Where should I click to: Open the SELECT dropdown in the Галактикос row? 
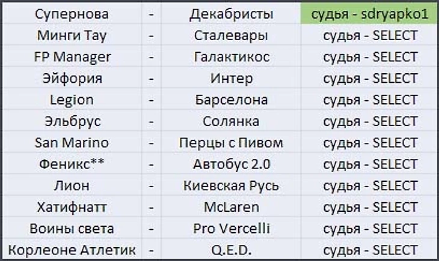(370, 57)
